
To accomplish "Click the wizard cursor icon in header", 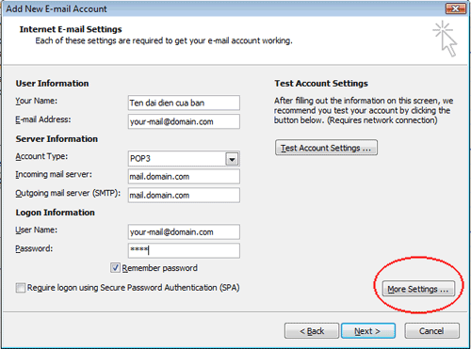I will pyautogui.click(x=446, y=39).
